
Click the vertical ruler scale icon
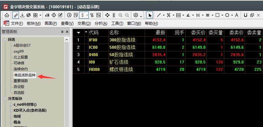pos(114,15)
